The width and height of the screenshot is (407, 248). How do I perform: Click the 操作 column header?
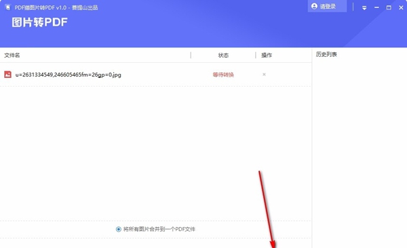267,56
